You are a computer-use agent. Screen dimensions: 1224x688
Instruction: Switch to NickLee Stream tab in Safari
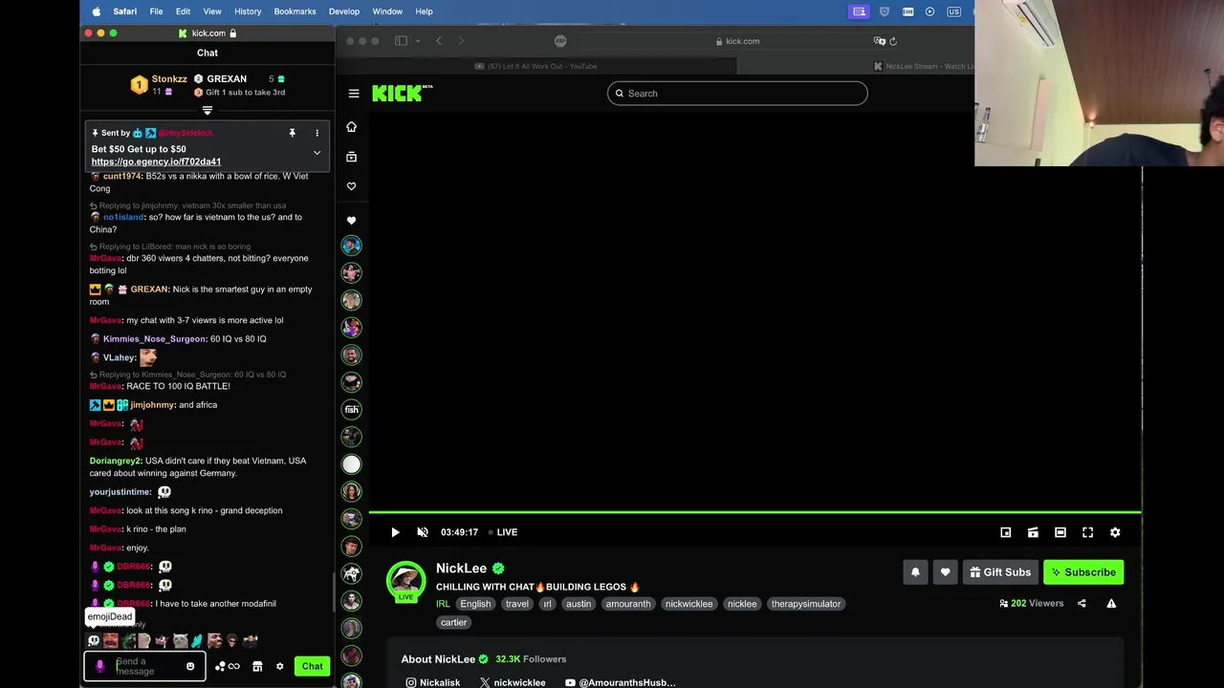click(923, 66)
